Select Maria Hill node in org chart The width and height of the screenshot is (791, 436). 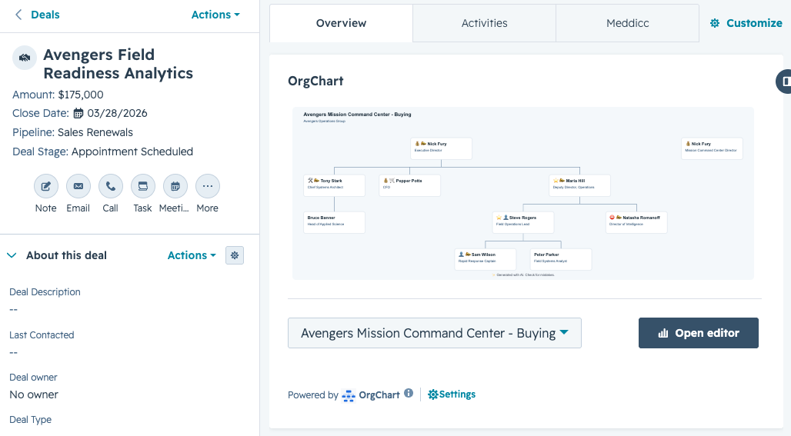579,185
